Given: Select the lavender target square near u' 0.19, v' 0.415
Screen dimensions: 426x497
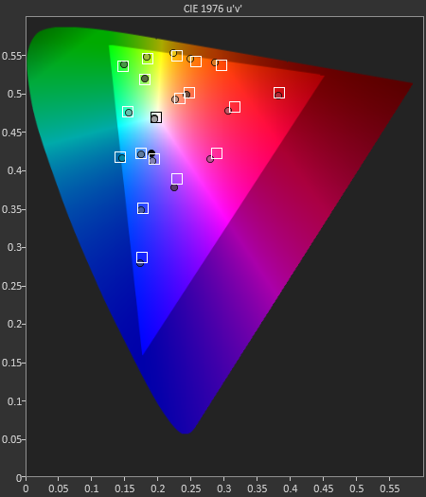Looking at the screenshot, I should tap(154, 159).
